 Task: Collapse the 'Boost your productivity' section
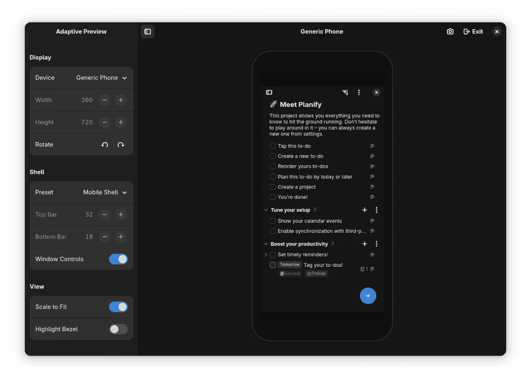click(266, 244)
